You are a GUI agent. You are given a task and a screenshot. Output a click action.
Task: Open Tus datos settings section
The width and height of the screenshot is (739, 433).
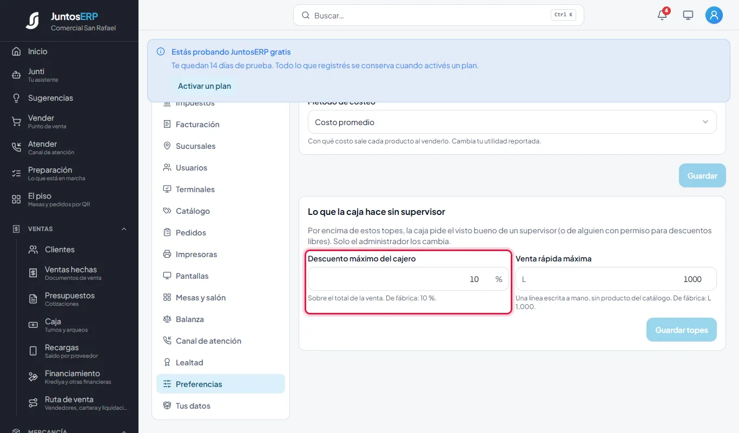click(x=221, y=406)
